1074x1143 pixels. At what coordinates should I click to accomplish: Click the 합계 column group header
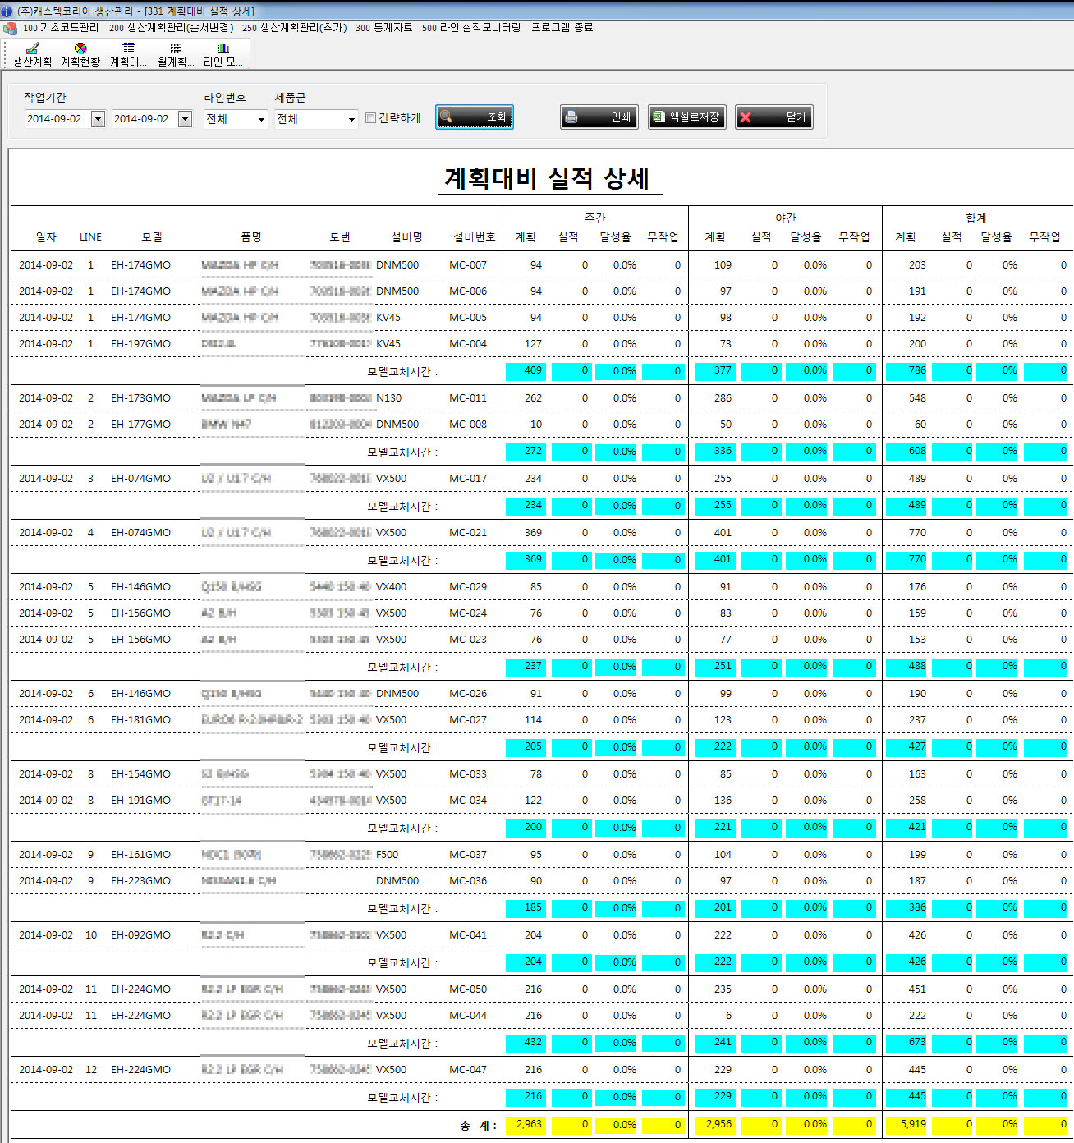pos(976,218)
